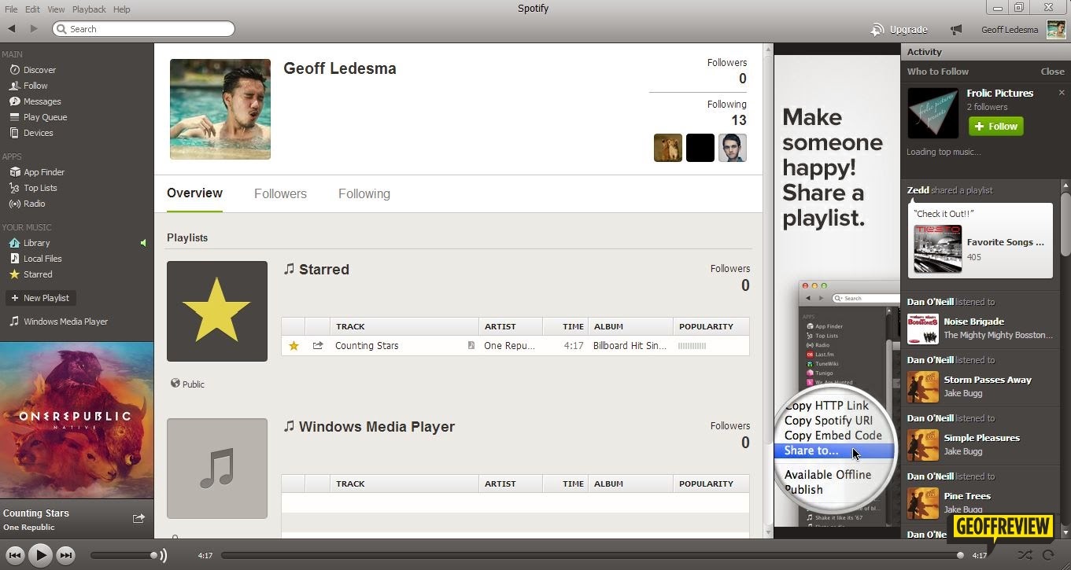
Task: Sort Starred playlist by POPULARITY column
Action: 711,326
